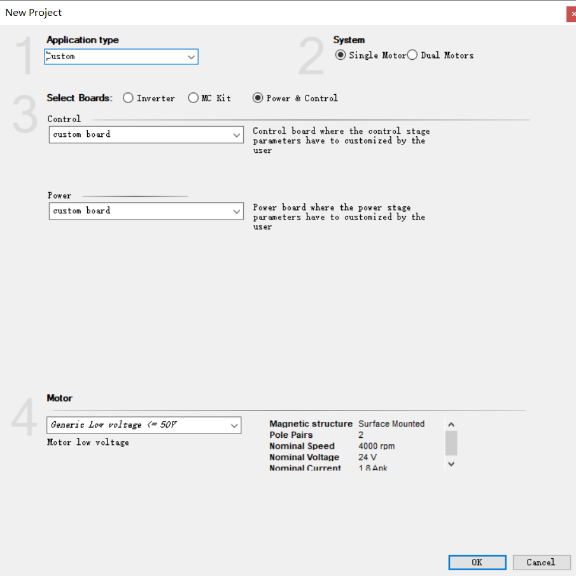
Task: Open the Control board dropdown
Action: tap(146, 135)
